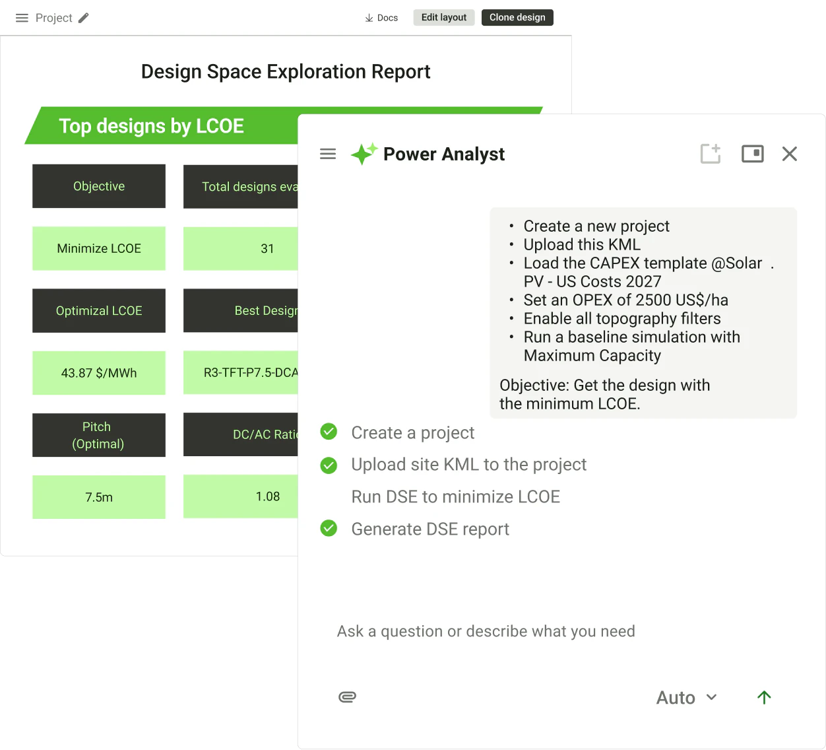Click the Edit layout button
Screen dimensions: 826x750
(x=444, y=17)
